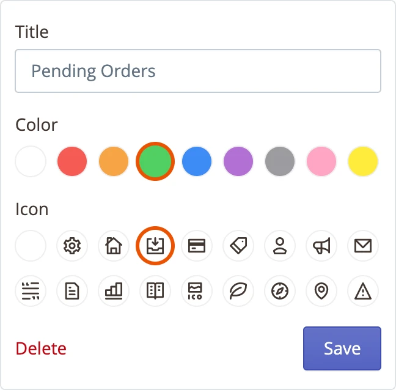The height and width of the screenshot is (390, 396).
Task: Focus the Title field reading Pending Orders
Action: click(x=198, y=71)
